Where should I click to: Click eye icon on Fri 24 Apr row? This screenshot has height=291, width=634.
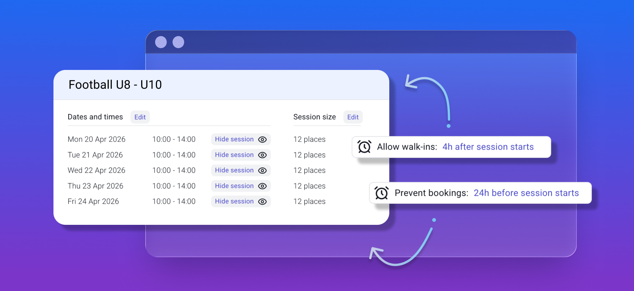pyautogui.click(x=262, y=202)
